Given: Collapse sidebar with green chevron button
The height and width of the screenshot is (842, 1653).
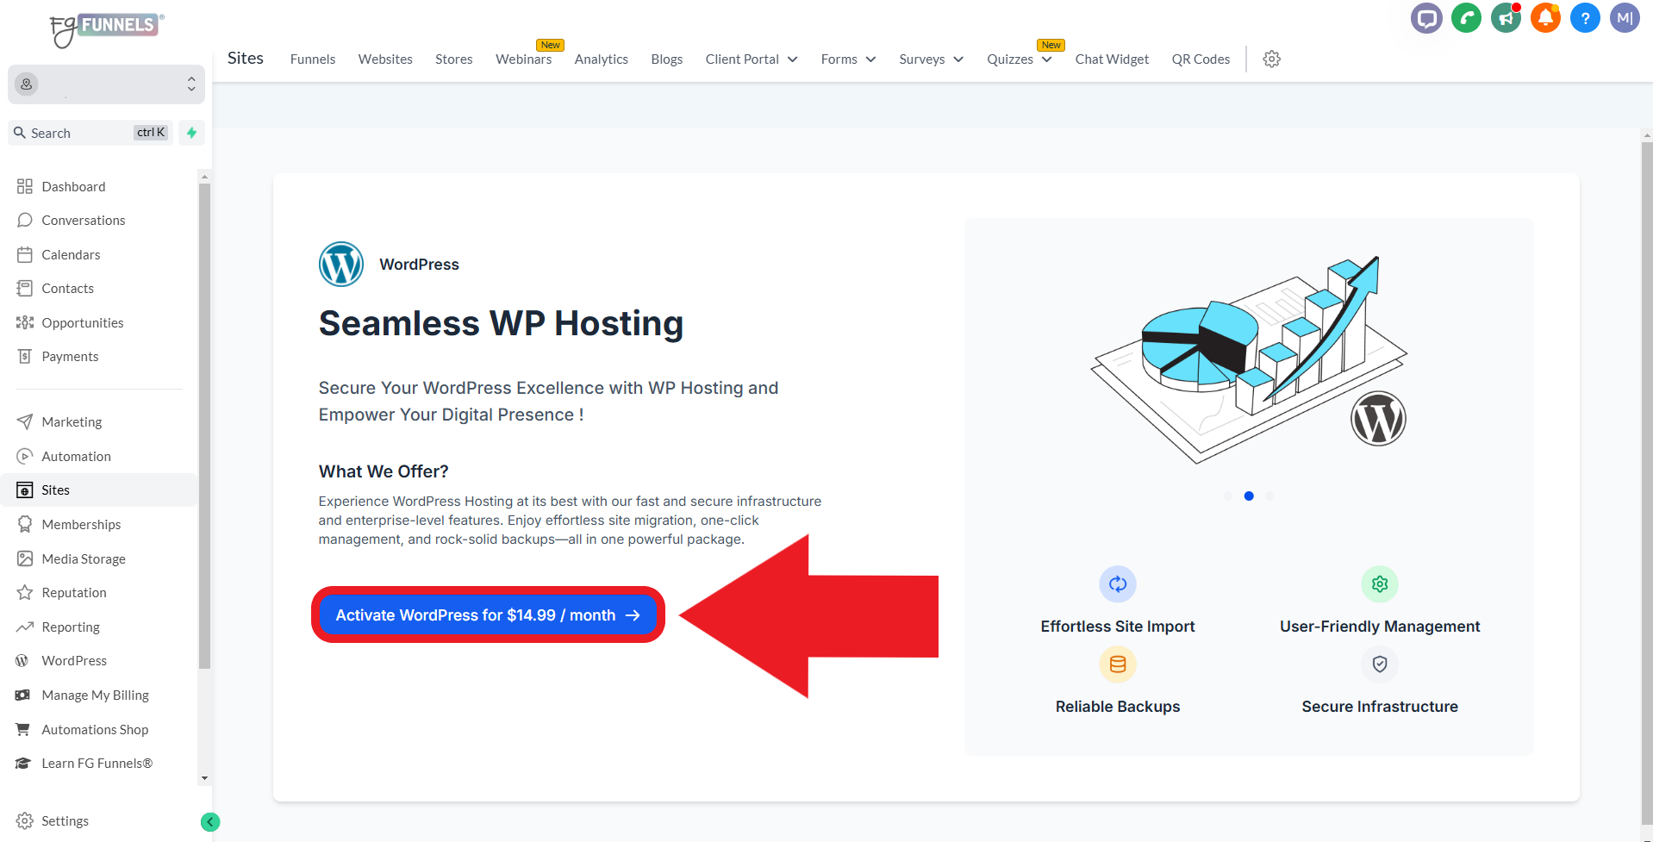Looking at the screenshot, I should coord(210,822).
